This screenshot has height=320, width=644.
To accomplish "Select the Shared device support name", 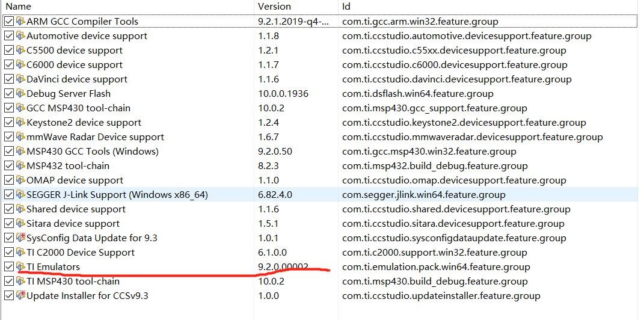I will click(x=76, y=209).
